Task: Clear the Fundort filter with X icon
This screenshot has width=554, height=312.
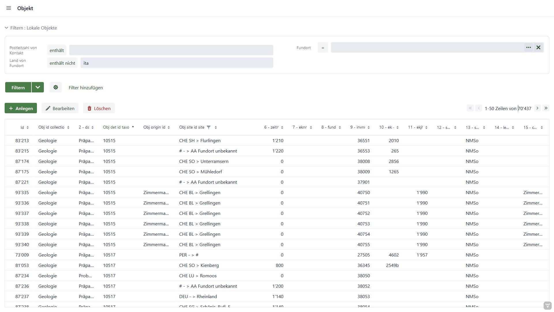Action: click(x=538, y=47)
